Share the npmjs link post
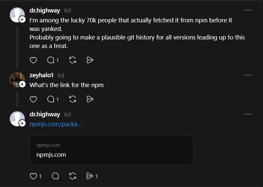This screenshot has width=263, height=187. click(x=90, y=176)
